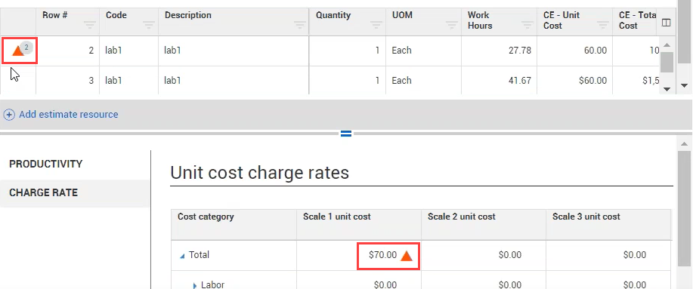Open filter icon on Work Hours column
The height and width of the screenshot is (289, 693).
click(527, 25)
